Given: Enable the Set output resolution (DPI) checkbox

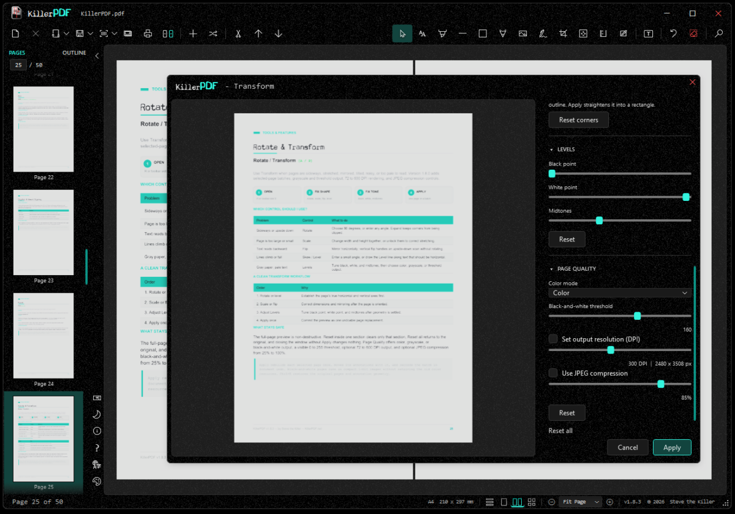Looking at the screenshot, I should (x=553, y=339).
